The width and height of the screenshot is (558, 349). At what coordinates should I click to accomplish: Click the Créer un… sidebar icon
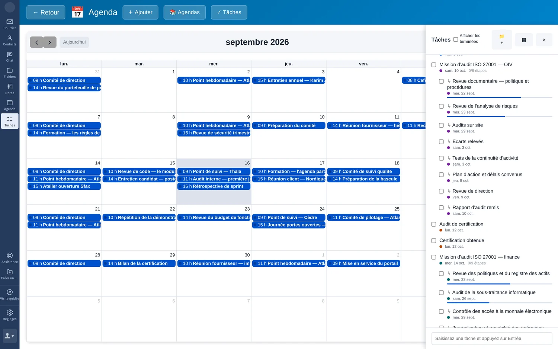(x=10, y=275)
